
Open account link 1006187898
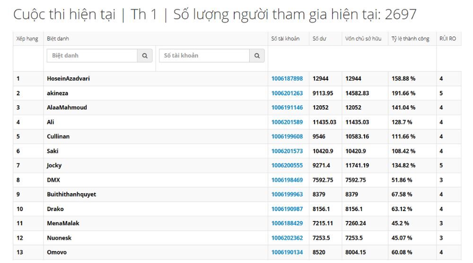[x=287, y=79]
